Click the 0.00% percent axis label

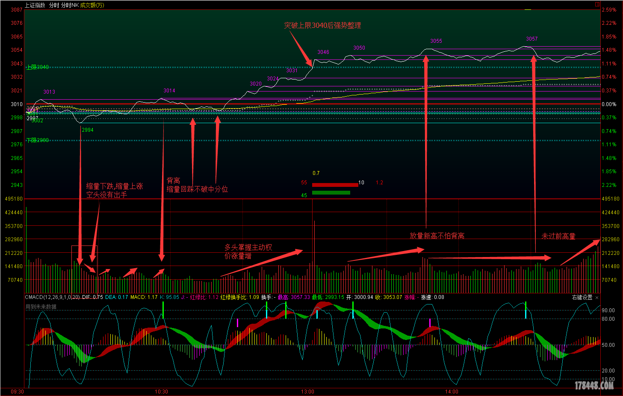tap(609, 104)
